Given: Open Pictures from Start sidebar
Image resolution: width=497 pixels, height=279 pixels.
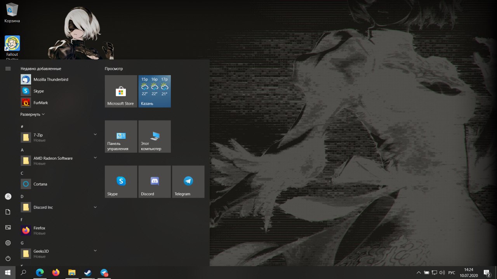Looking at the screenshot, I should [8, 227].
